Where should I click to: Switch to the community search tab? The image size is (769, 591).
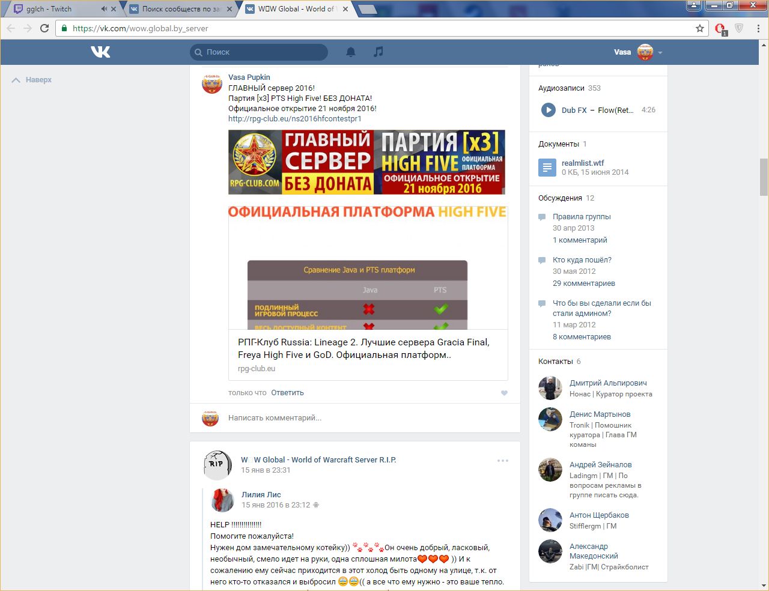coord(181,9)
